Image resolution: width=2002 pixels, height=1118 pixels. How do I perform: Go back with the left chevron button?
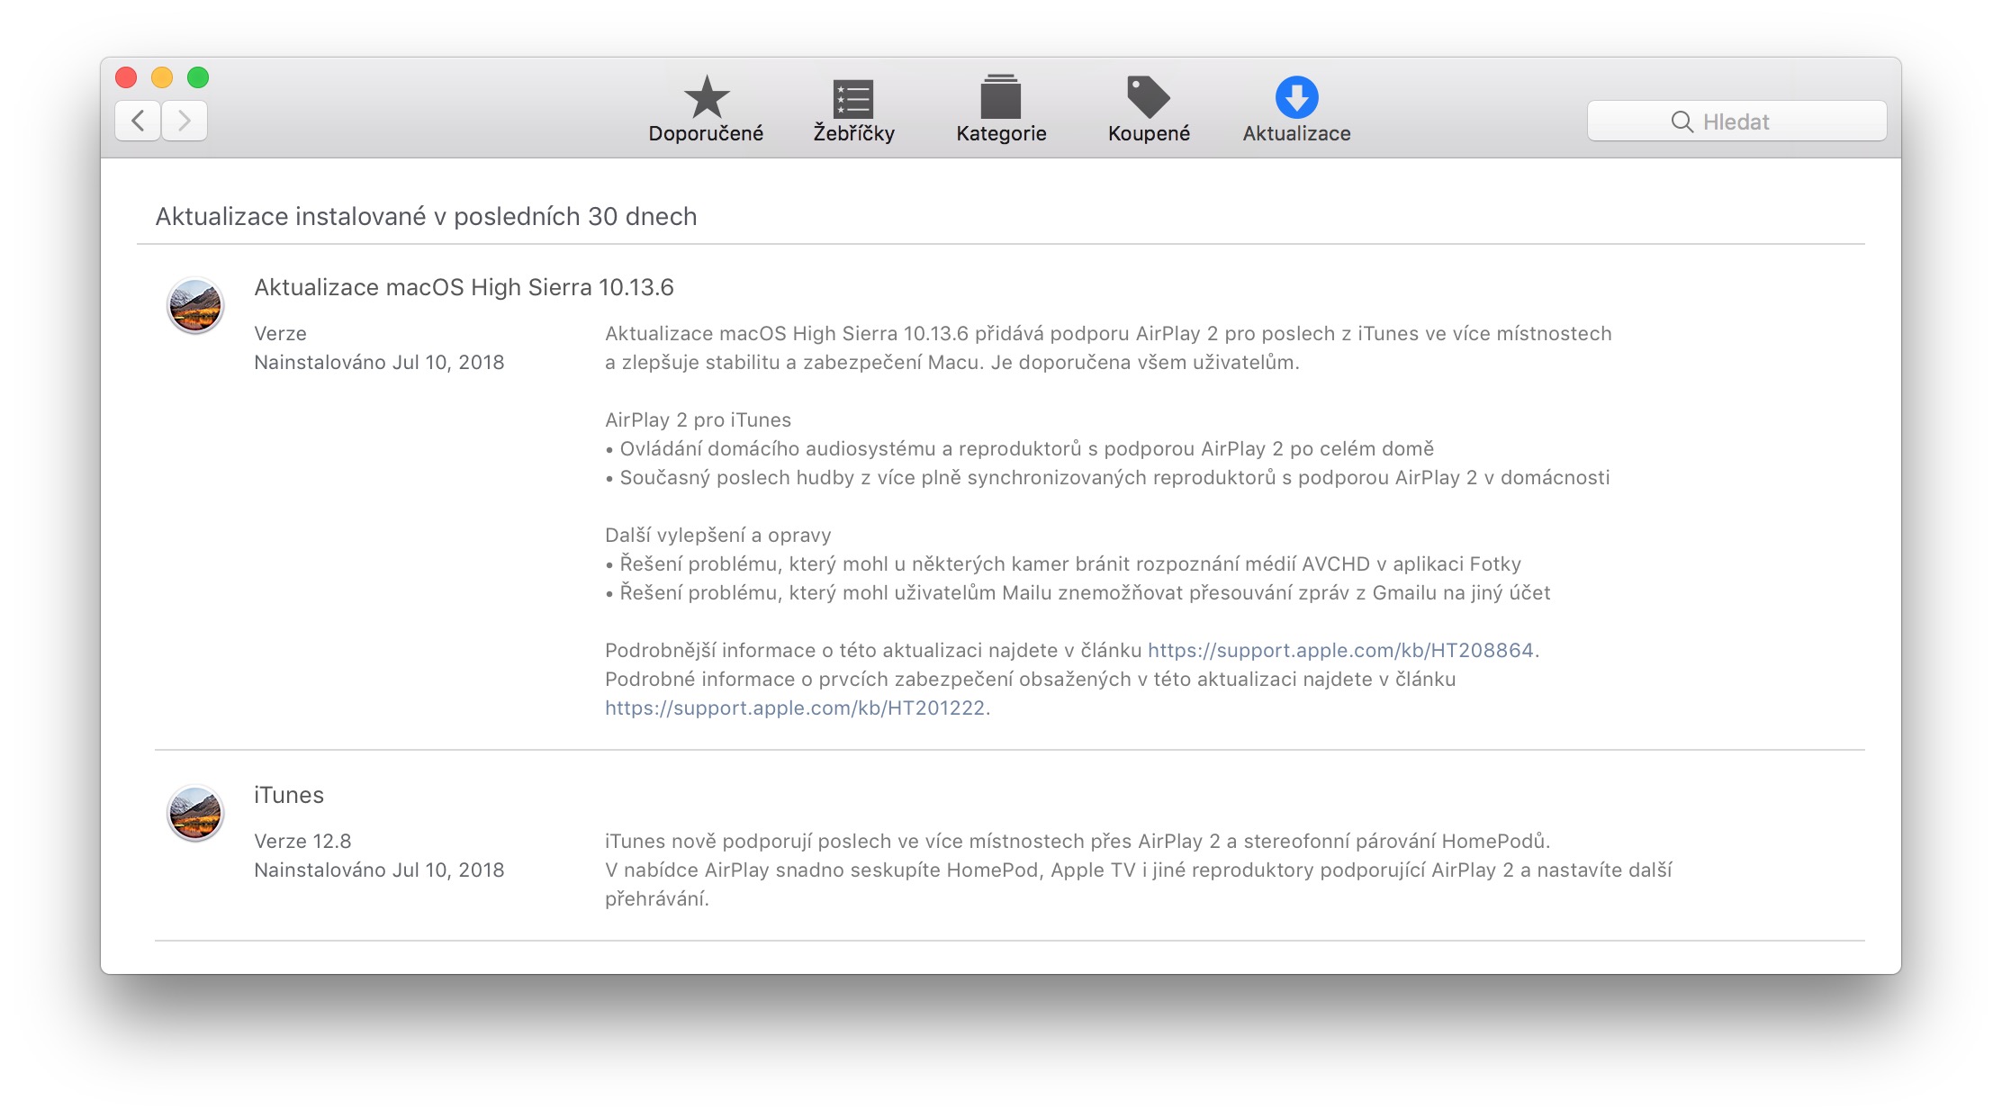(138, 121)
